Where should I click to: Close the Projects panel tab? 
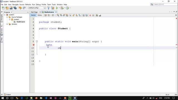[11, 12]
